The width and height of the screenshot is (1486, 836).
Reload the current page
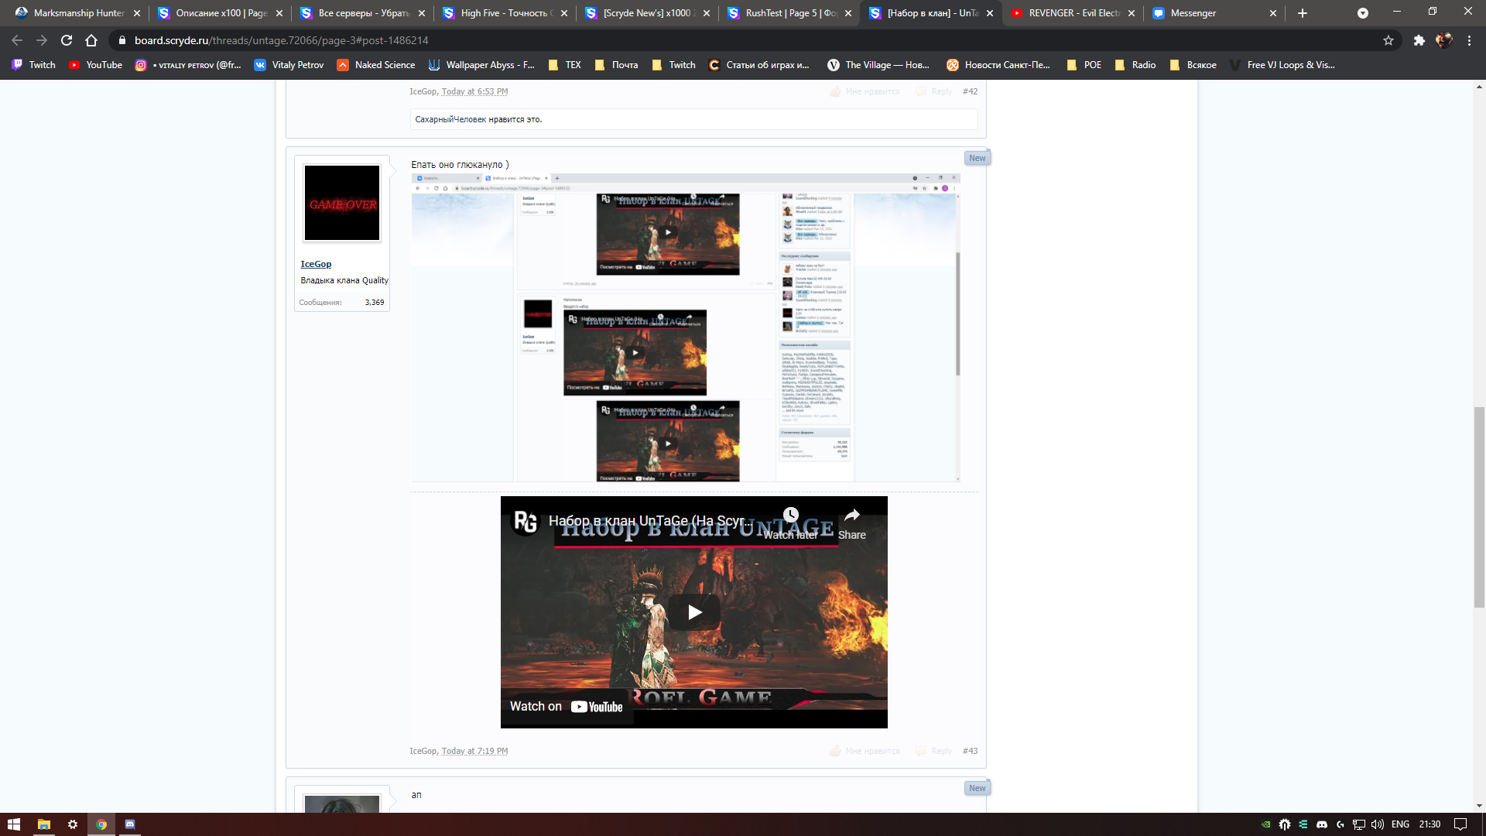coord(67,40)
